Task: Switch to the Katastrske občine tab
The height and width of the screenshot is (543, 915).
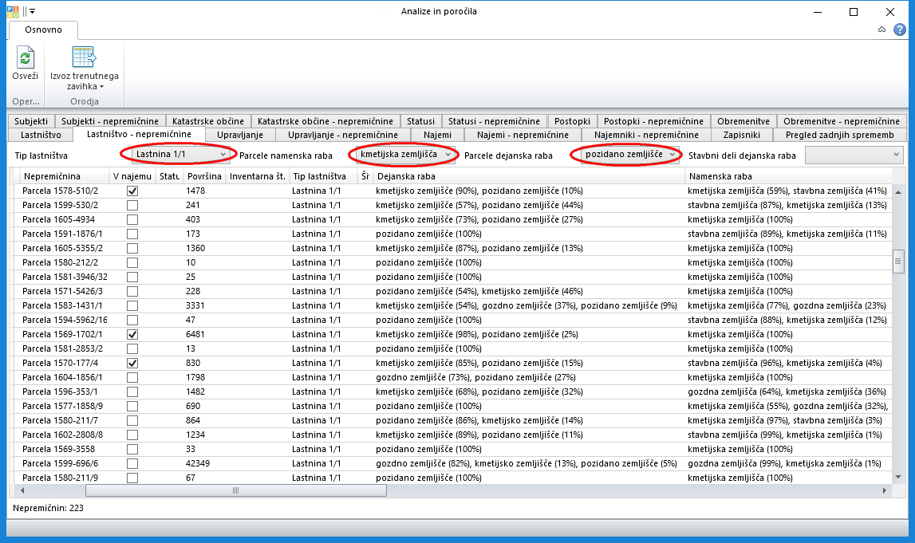Action: click(207, 121)
